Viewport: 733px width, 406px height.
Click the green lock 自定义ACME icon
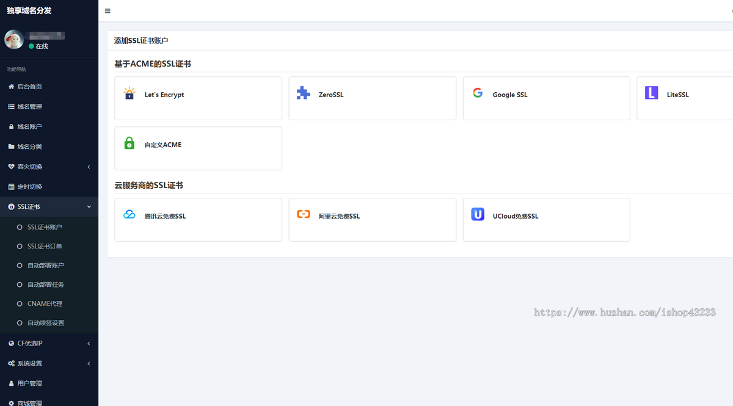point(129,143)
